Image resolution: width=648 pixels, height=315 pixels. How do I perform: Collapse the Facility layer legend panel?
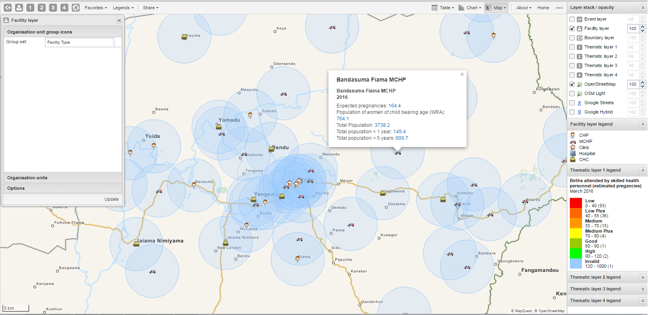pyautogui.click(x=643, y=124)
